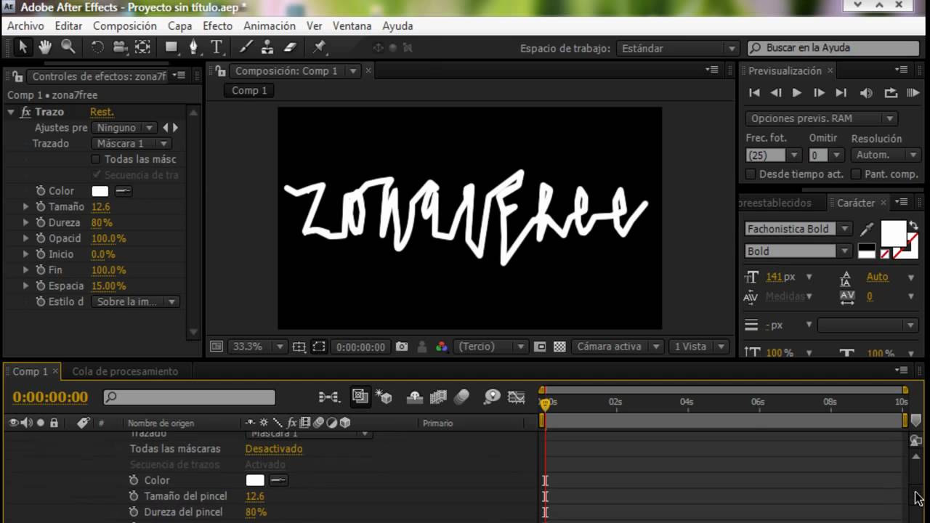The image size is (930, 523).
Task: Click the white Color swatch in effect controls
Action: [x=100, y=191]
